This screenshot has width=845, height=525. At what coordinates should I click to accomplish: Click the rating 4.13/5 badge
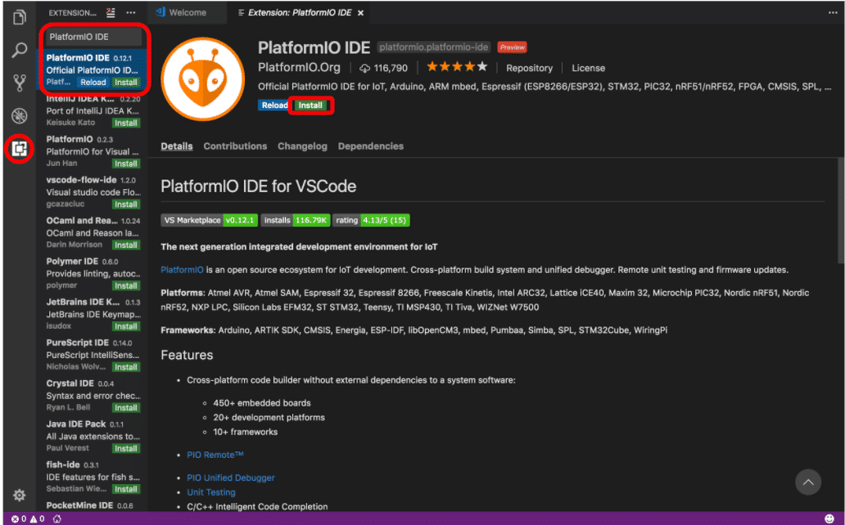pos(371,220)
